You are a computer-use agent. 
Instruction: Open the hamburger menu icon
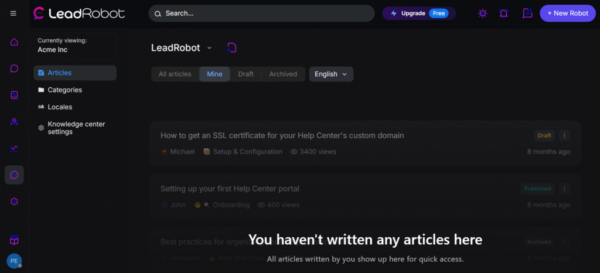(x=13, y=13)
